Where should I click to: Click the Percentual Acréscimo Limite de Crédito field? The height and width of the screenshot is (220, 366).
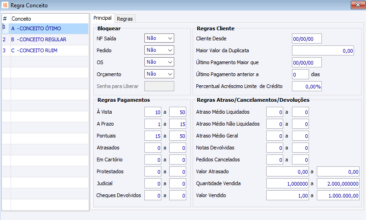coord(307,86)
